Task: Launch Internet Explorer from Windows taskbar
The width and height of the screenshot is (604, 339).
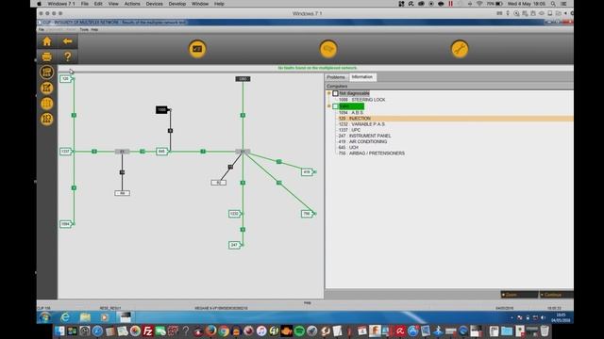Action: pyautogui.click(x=65, y=317)
